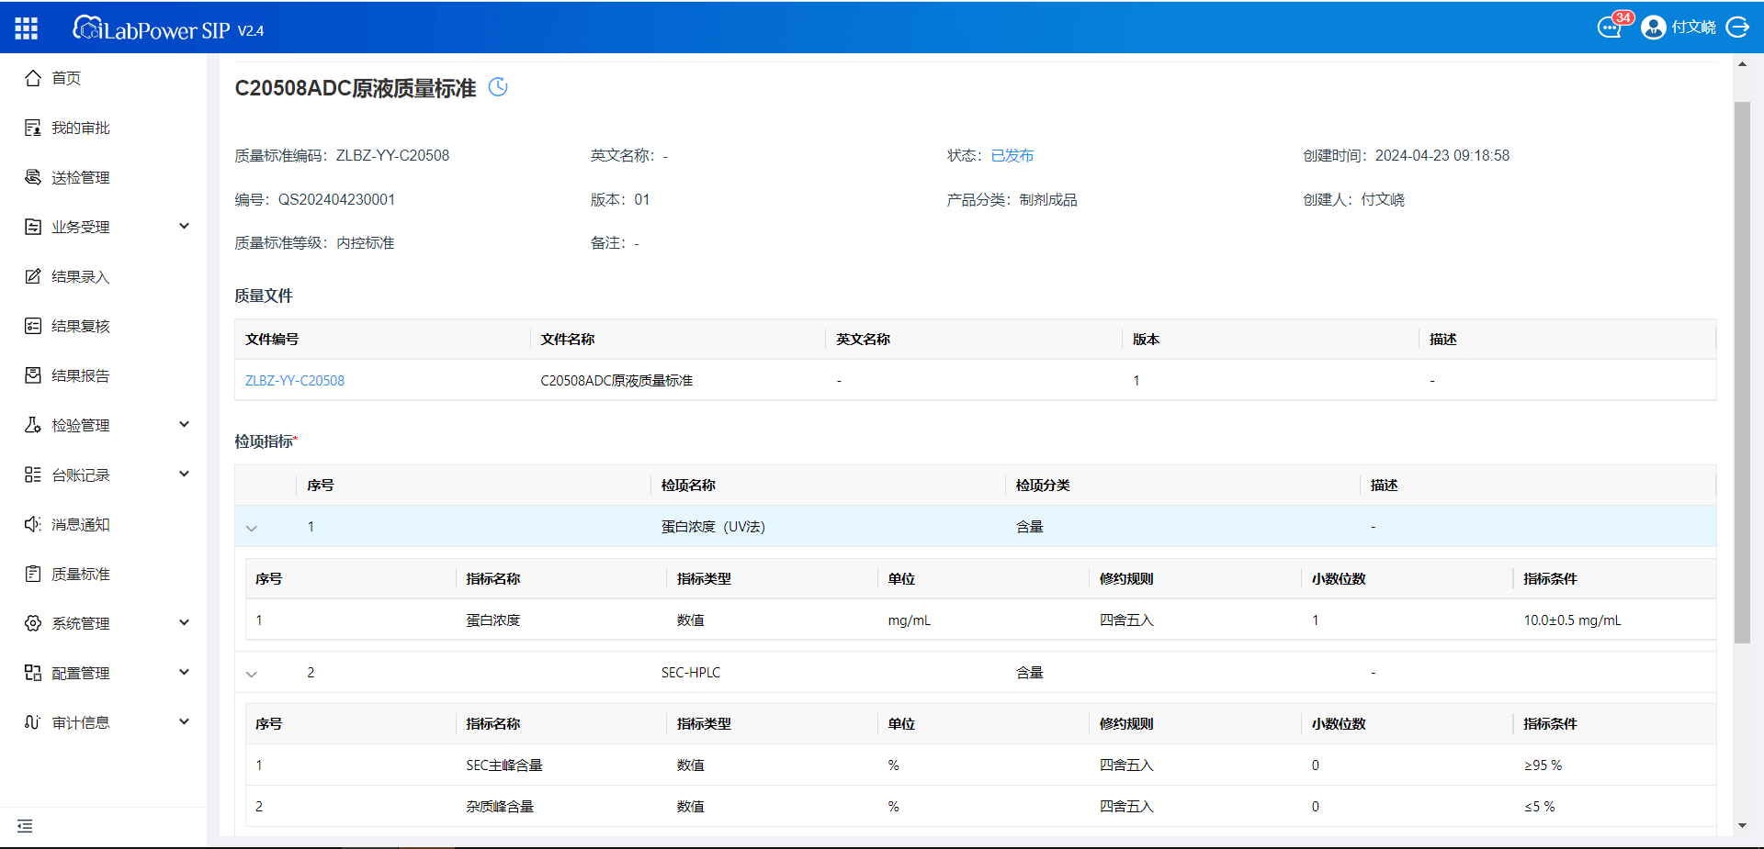Open the ZLBZ-YY-C20508 file link
The height and width of the screenshot is (849, 1764).
pos(295,380)
